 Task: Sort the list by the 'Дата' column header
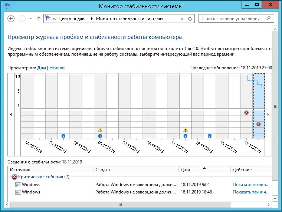pos(204,170)
